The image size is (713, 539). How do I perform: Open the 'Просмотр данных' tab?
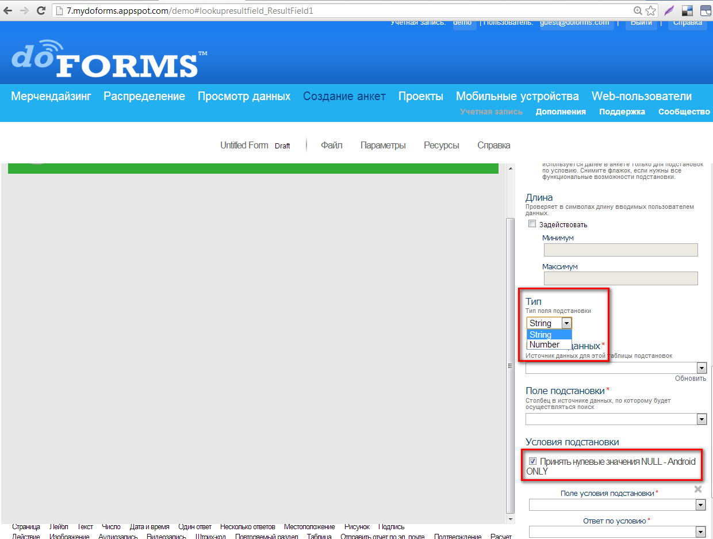[x=244, y=96]
